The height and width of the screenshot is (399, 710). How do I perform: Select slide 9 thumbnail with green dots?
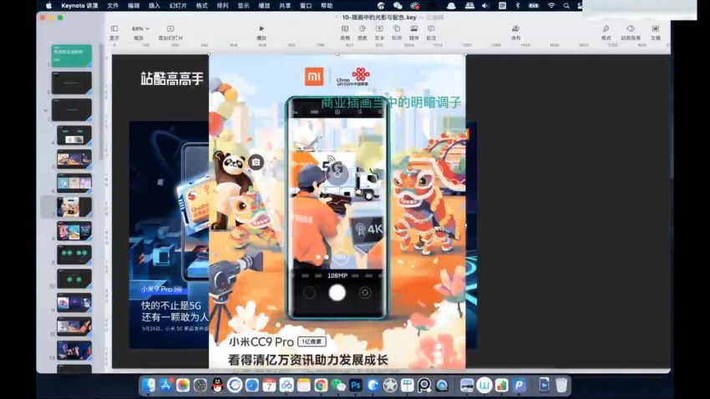coord(74,255)
